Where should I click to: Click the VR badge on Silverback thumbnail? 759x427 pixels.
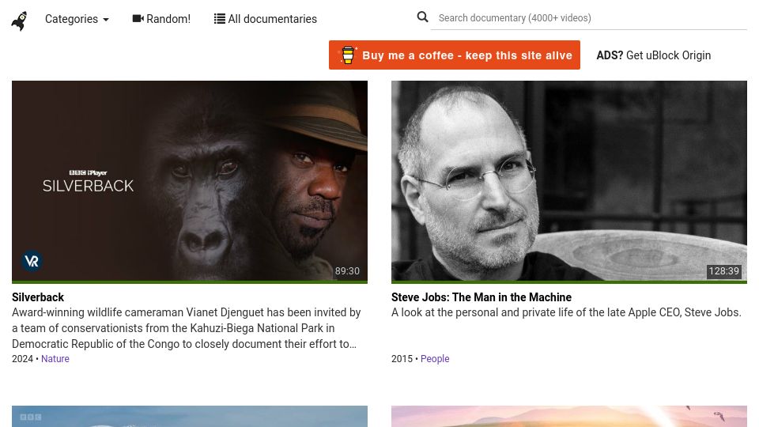(x=32, y=261)
